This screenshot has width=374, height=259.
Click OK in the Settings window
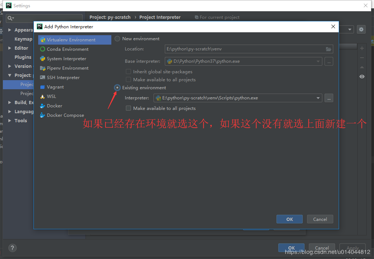pos(291,248)
